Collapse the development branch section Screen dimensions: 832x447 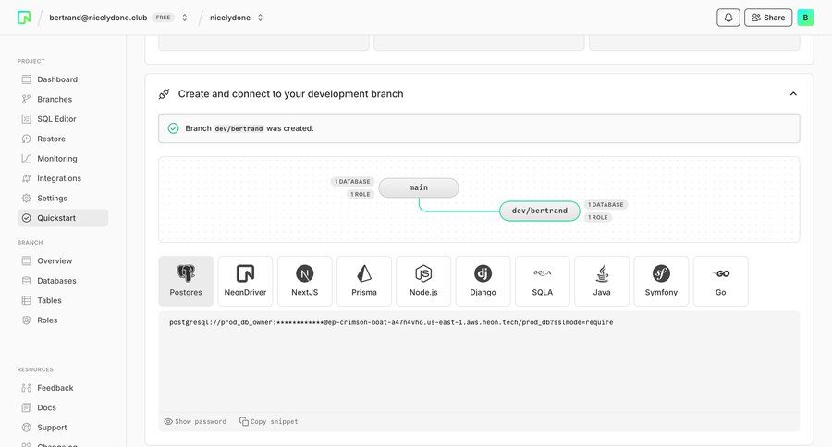tap(793, 93)
